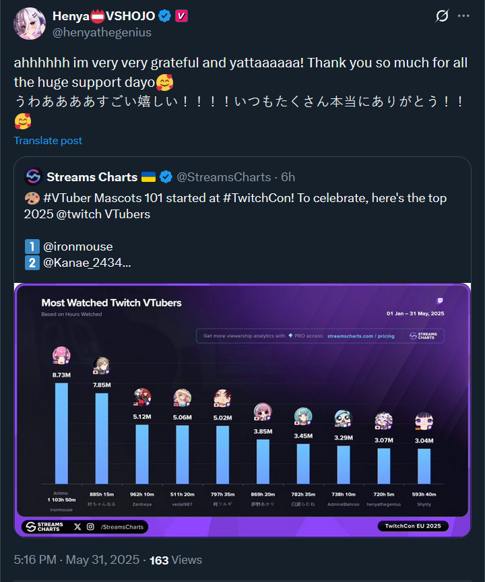Open the @ironmouse mention

78,247
